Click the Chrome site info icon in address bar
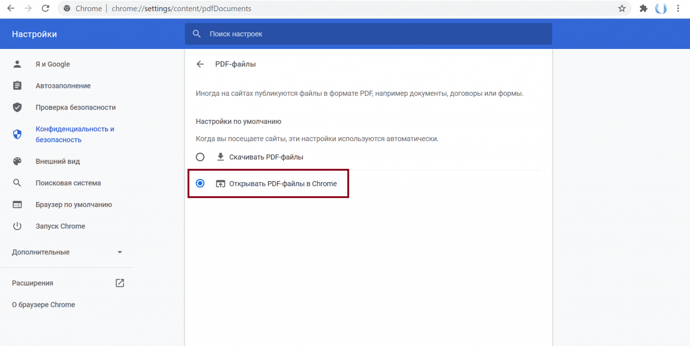This screenshot has width=690, height=346. point(67,9)
